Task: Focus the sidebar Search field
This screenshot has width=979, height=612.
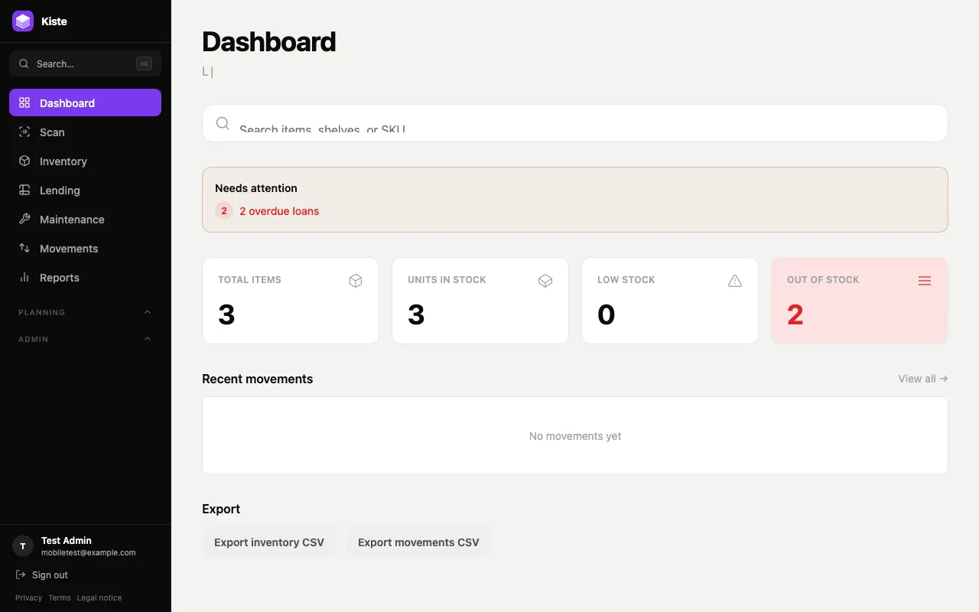Action: [x=85, y=63]
